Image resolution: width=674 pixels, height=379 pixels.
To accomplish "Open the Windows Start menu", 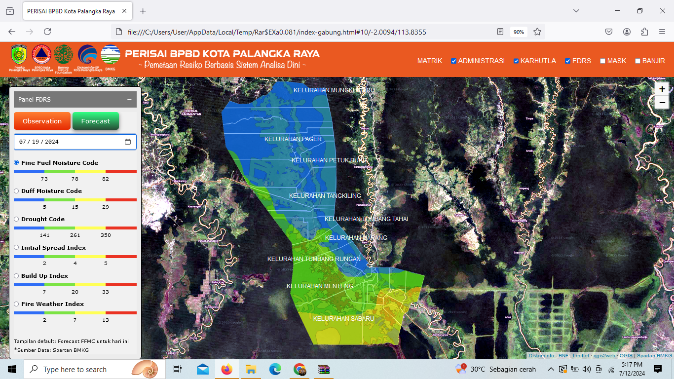I will coord(12,369).
